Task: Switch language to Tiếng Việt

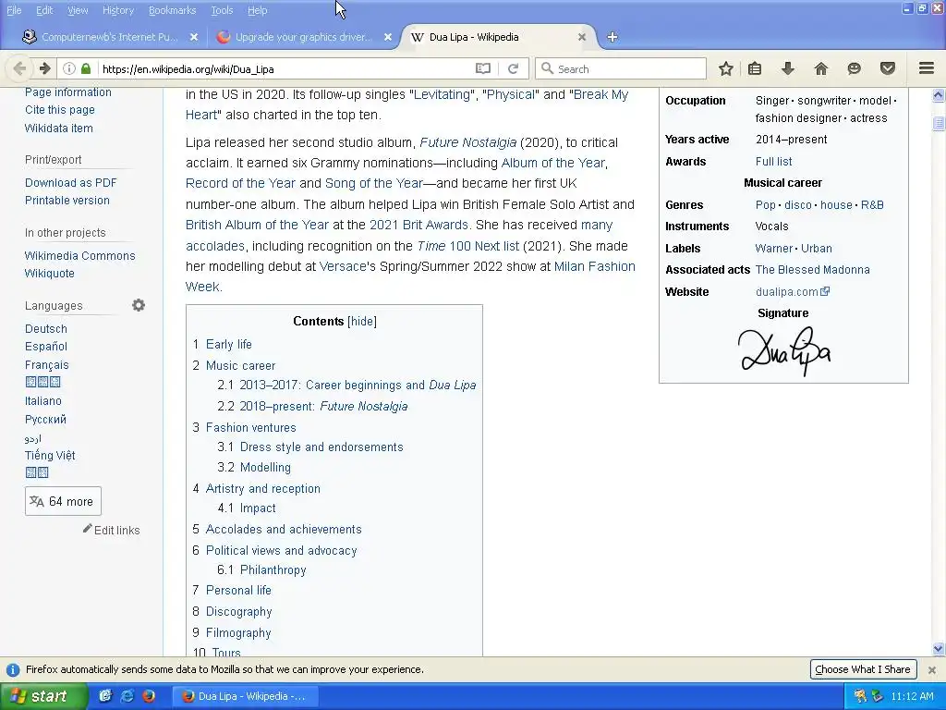Action: [50, 455]
